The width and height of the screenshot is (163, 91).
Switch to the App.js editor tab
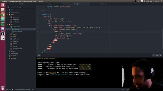click(50, 4)
